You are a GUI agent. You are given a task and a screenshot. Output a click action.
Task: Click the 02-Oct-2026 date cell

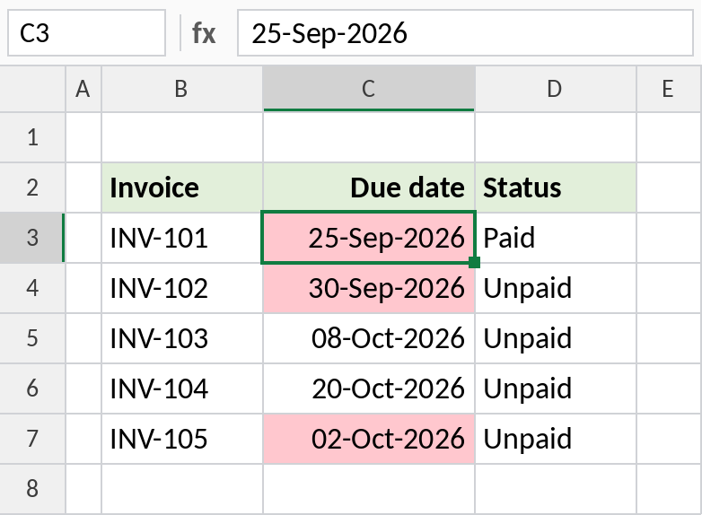pyautogui.click(x=369, y=438)
